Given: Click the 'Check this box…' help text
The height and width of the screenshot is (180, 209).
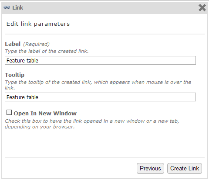Looking at the screenshot, I should tap(92, 124).
